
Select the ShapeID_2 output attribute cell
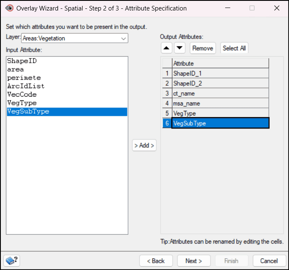[221, 83]
